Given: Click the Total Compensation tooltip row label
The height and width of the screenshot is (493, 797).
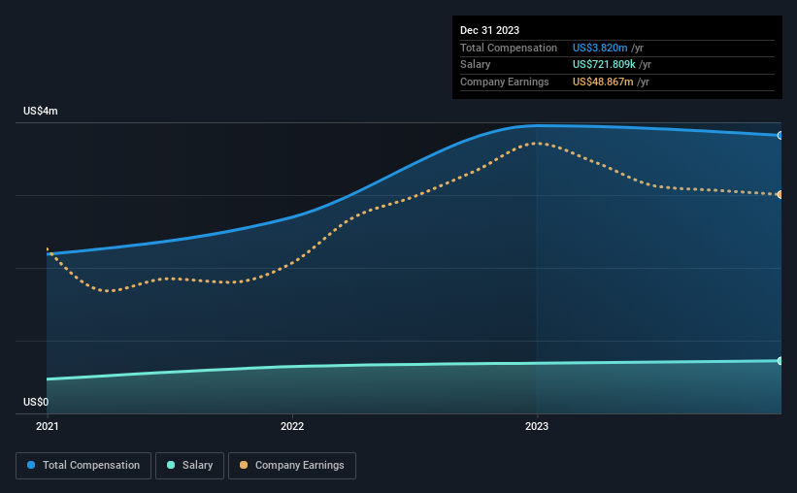Looking at the screenshot, I should pyautogui.click(x=509, y=48).
